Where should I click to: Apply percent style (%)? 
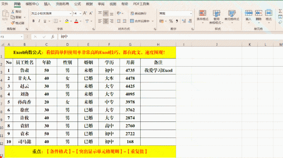[x=171, y=21]
